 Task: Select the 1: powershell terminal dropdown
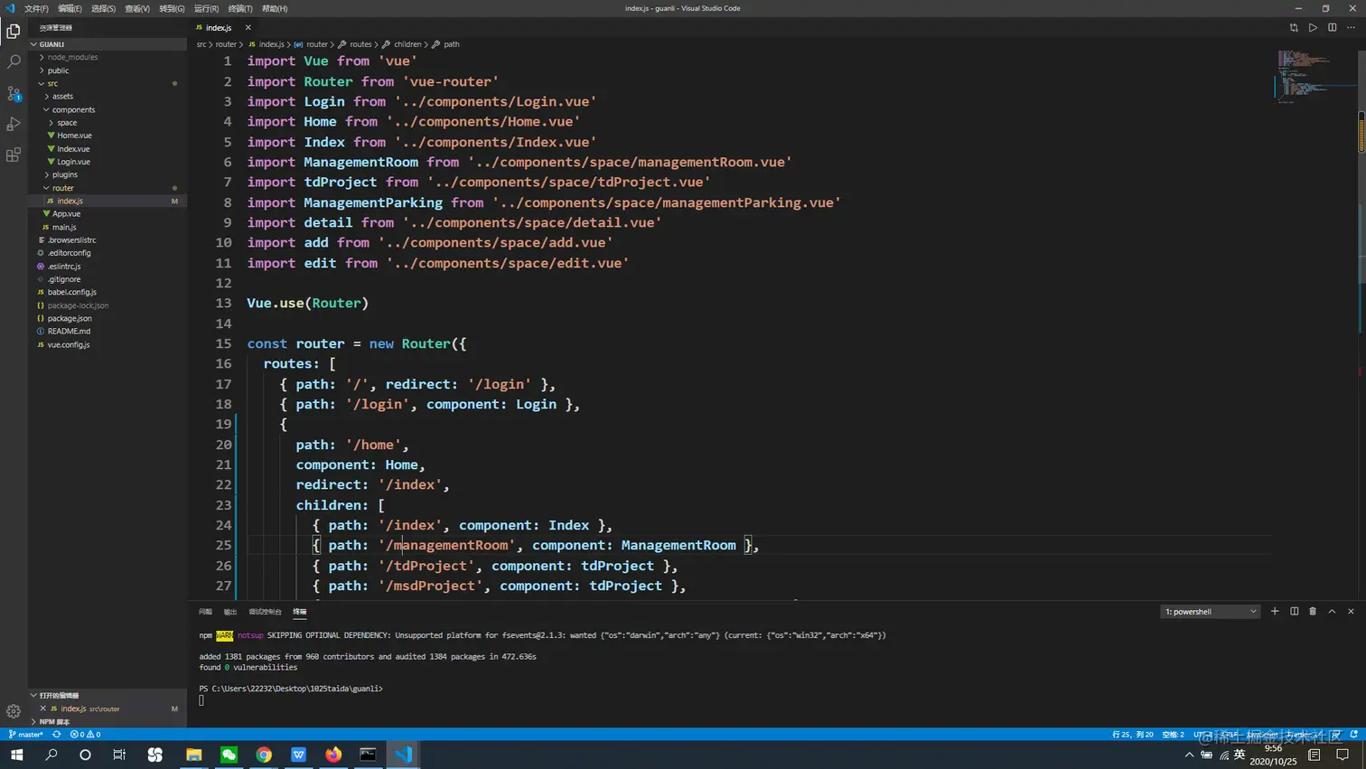tap(1210, 612)
